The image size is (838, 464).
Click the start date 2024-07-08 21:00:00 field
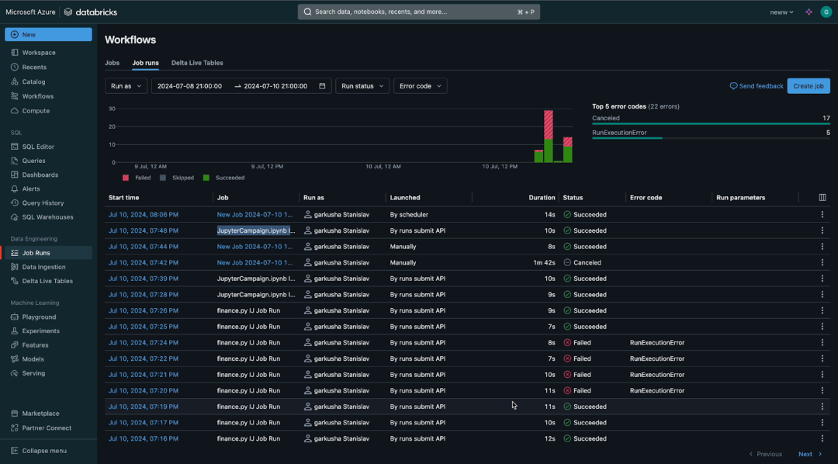[190, 86]
